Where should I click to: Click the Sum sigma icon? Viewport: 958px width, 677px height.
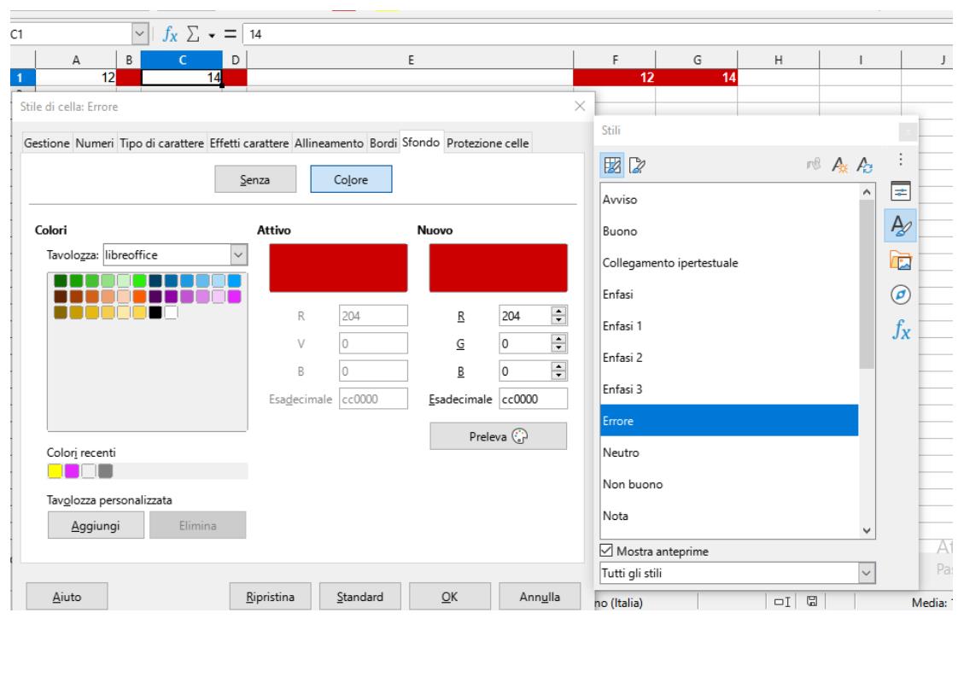[194, 34]
